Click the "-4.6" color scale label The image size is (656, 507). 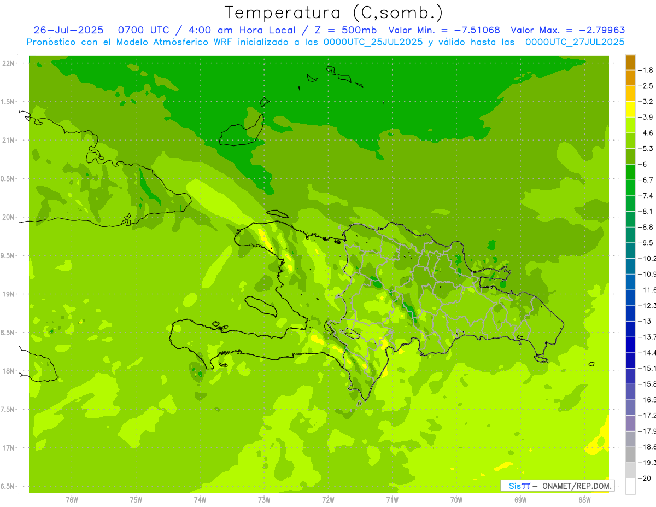coord(646,133)
